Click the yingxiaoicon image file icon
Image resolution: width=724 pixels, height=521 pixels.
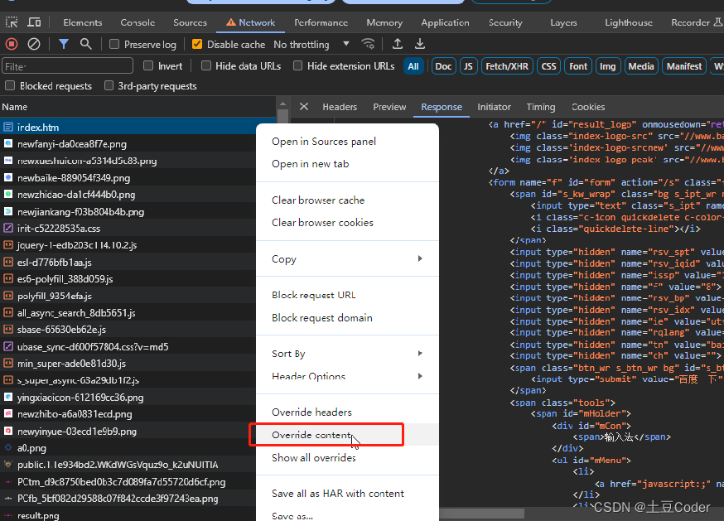[x=7, y=397]
